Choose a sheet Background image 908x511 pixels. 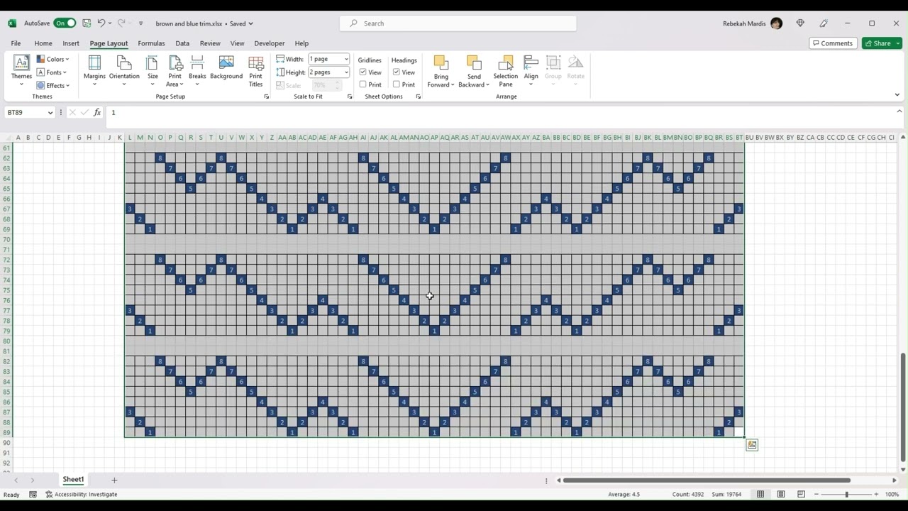[226, 68]
